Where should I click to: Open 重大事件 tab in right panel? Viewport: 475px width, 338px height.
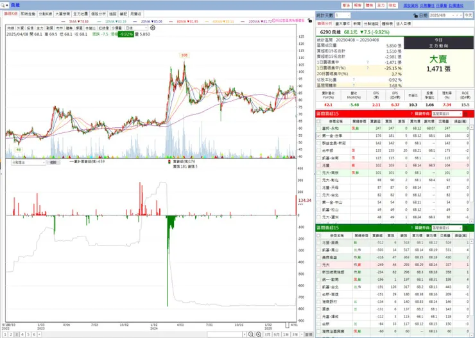point(343,23)
